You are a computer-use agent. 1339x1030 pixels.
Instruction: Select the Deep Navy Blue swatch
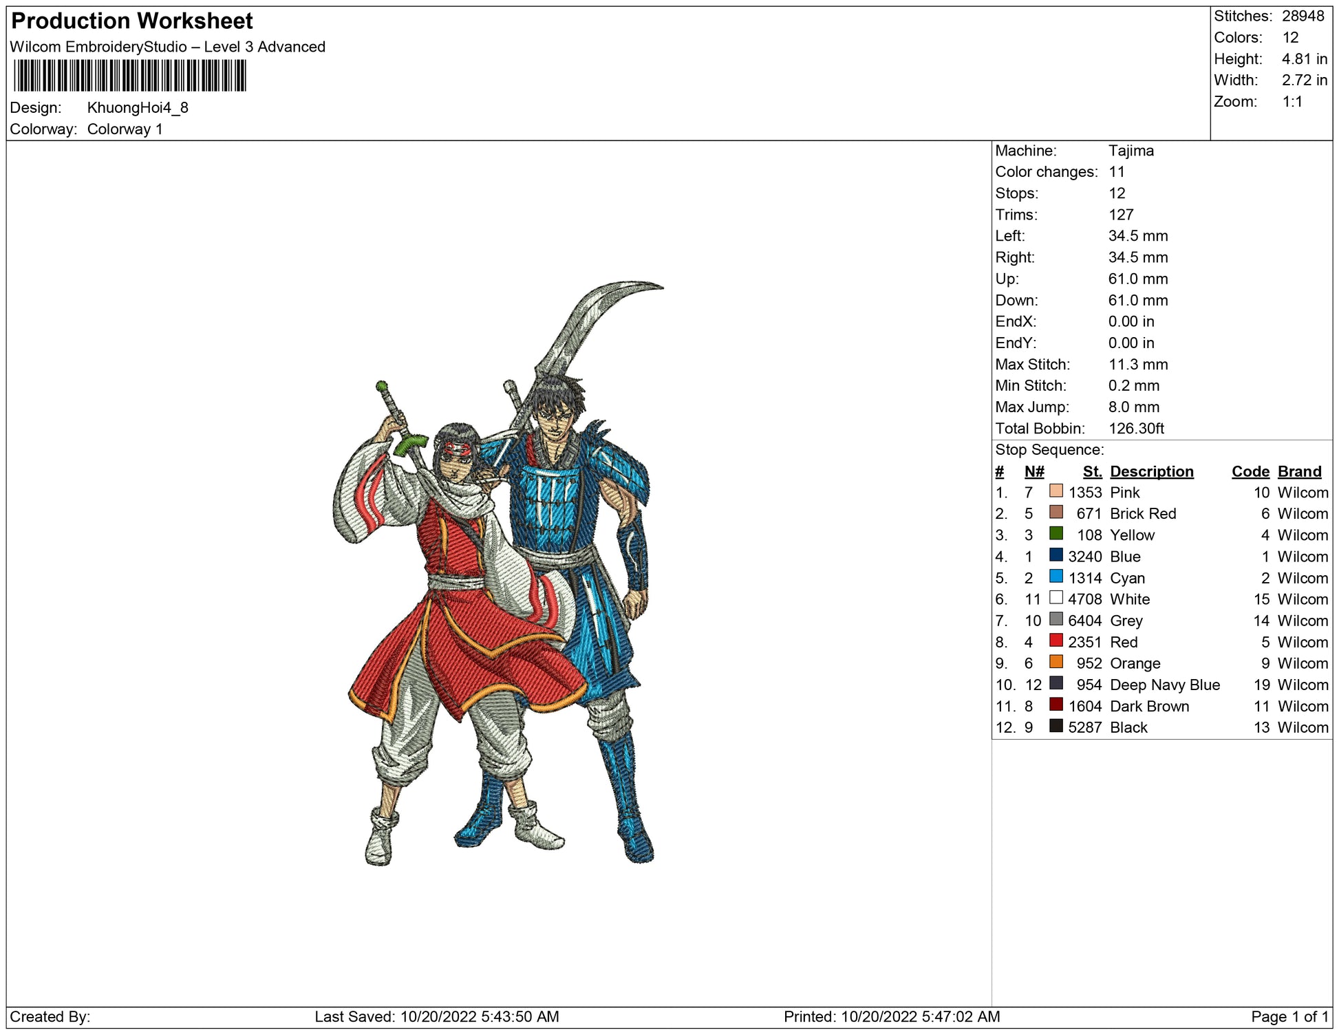pos(1056,683)
